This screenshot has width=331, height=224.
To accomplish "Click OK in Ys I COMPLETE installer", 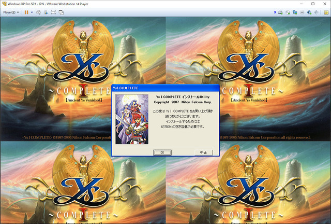I will pos(162,152).
